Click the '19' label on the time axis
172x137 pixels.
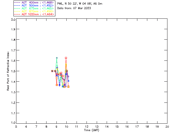pos(157,127)
